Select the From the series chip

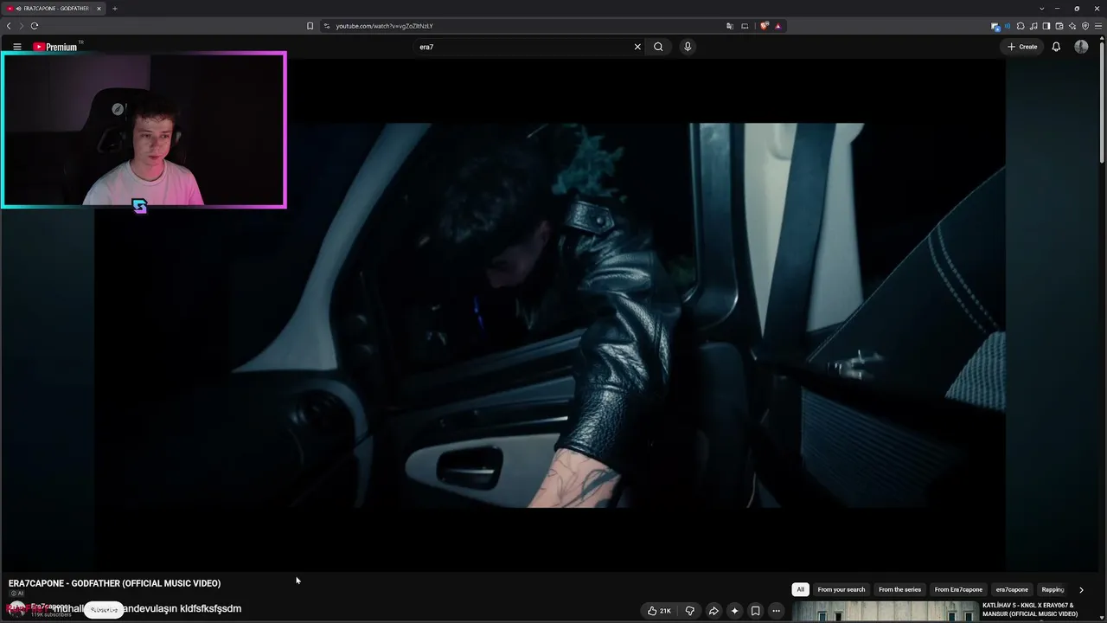click(x=899, y=589)
